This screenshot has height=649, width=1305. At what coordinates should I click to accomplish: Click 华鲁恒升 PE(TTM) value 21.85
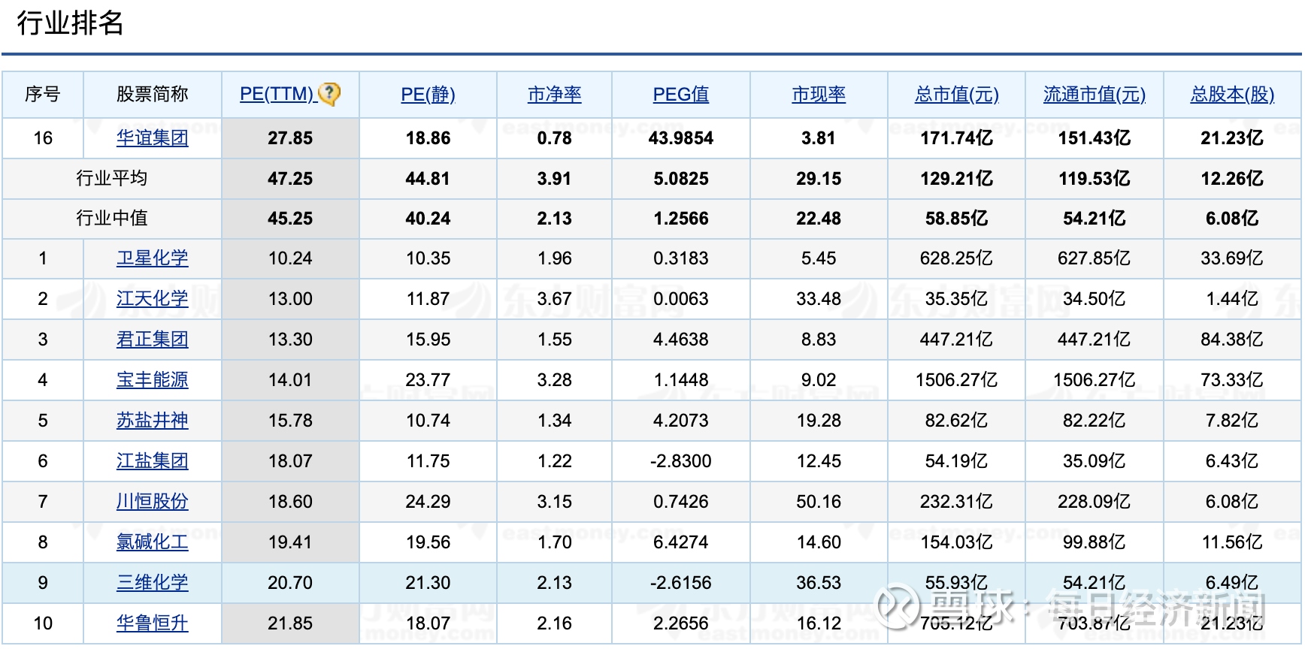pos(290,623)
